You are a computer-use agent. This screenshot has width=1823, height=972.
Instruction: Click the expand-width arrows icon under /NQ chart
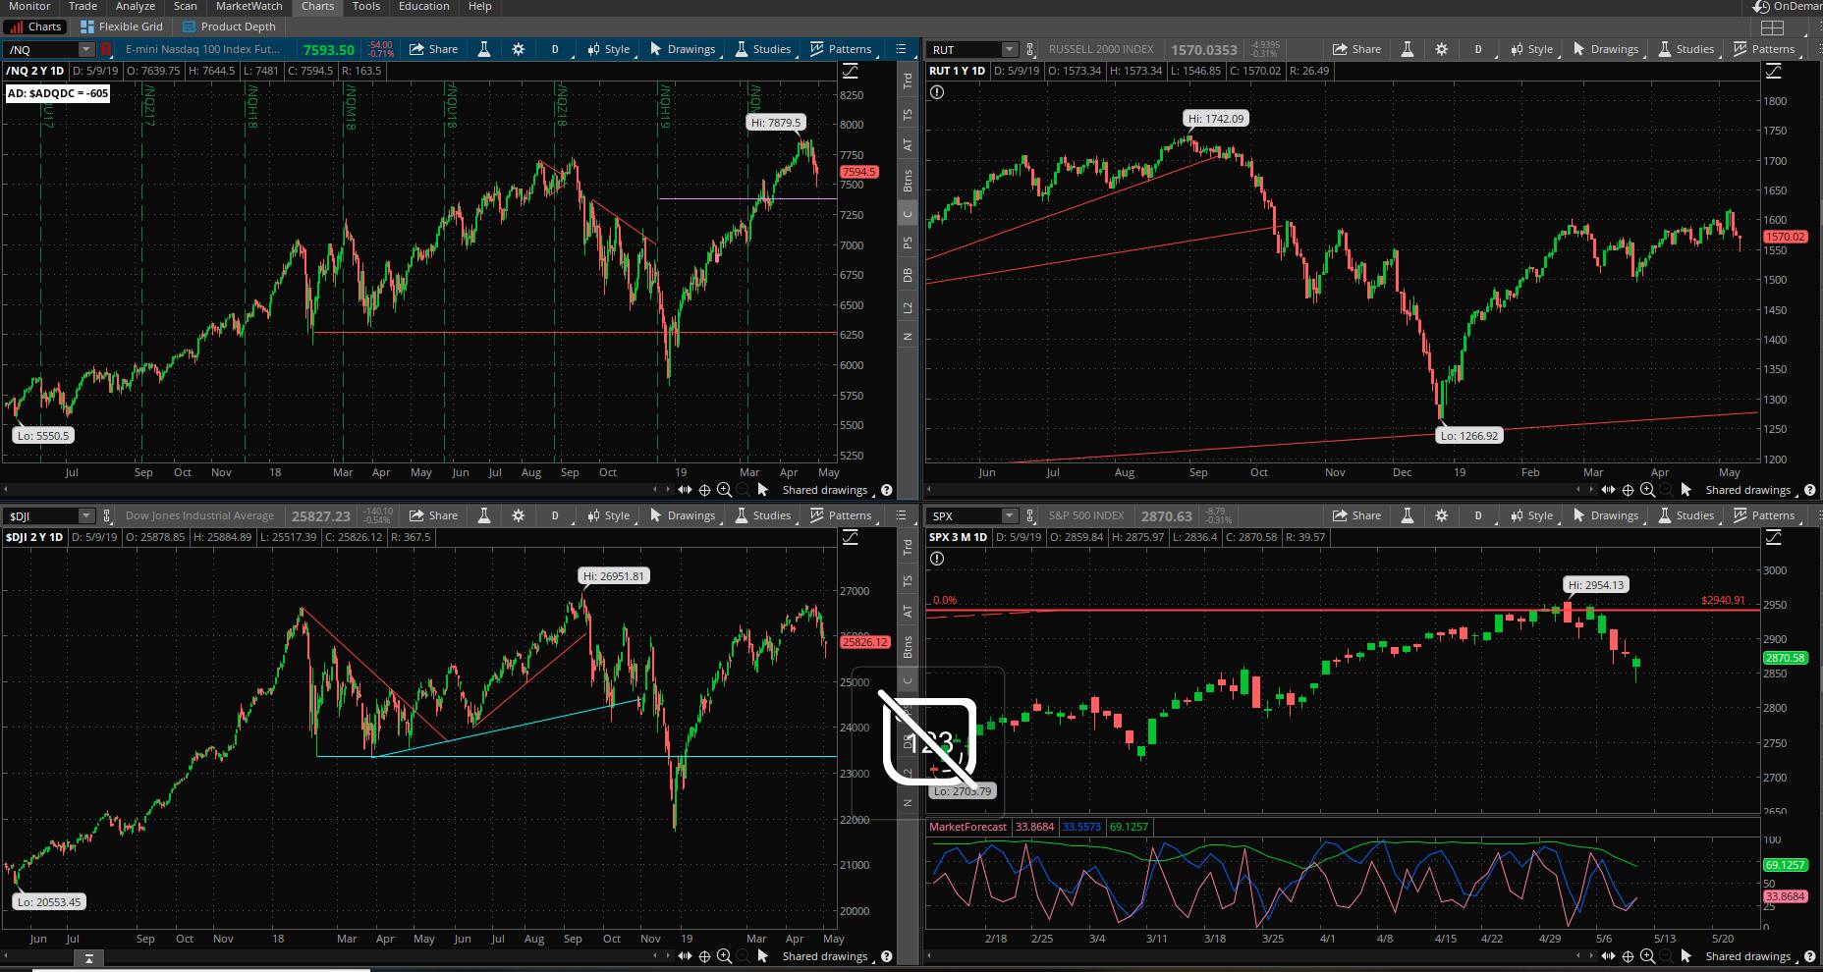(x=685, y=490)
